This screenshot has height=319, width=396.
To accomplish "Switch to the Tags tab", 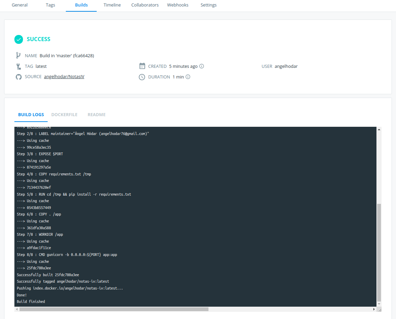I will coord(50,5).
